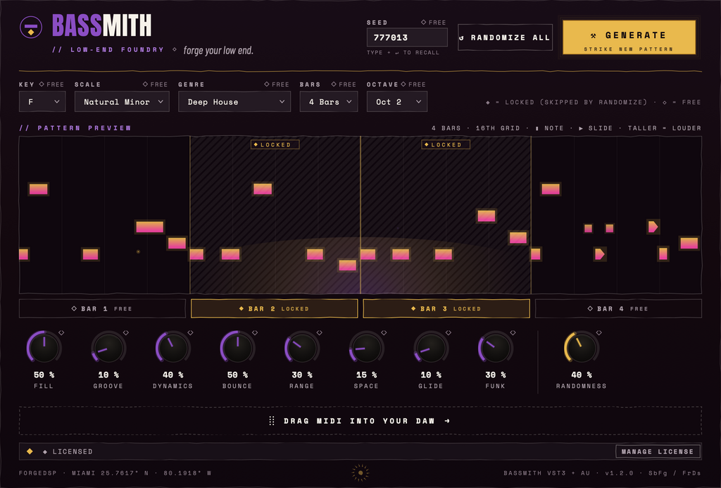Toggle the Range knob lock diamond
Image resolution: width=721 pixels, height=488 pixels.
[x=319, y=332]
